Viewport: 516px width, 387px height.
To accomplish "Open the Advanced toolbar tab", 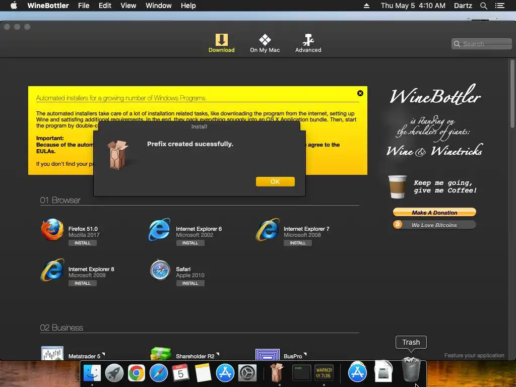I will coord(308,43).
